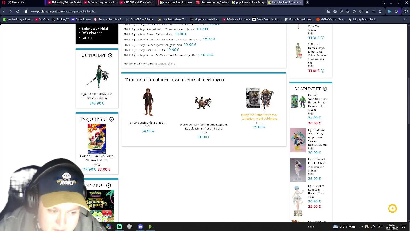
Task: Open DVD-elokuvat category
Action: coord(91,33)
